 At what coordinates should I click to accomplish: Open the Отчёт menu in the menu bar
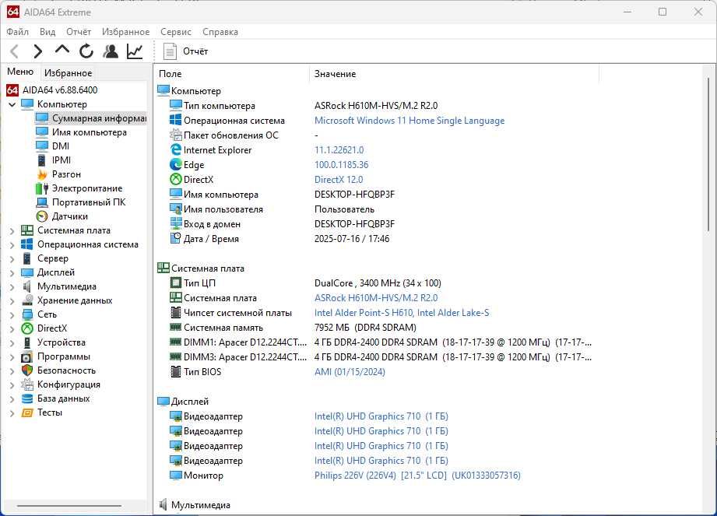pyautogui.click(x=79, y=32)
